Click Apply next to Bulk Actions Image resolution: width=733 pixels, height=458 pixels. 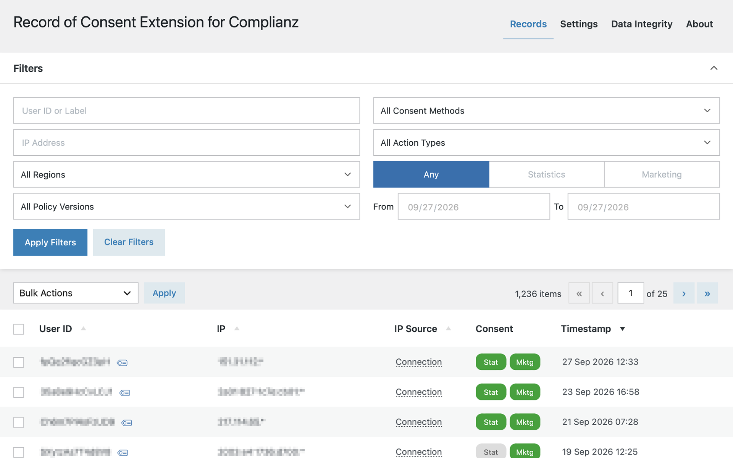164,293
